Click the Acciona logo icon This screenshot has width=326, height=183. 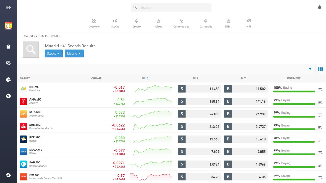(23, 101)
